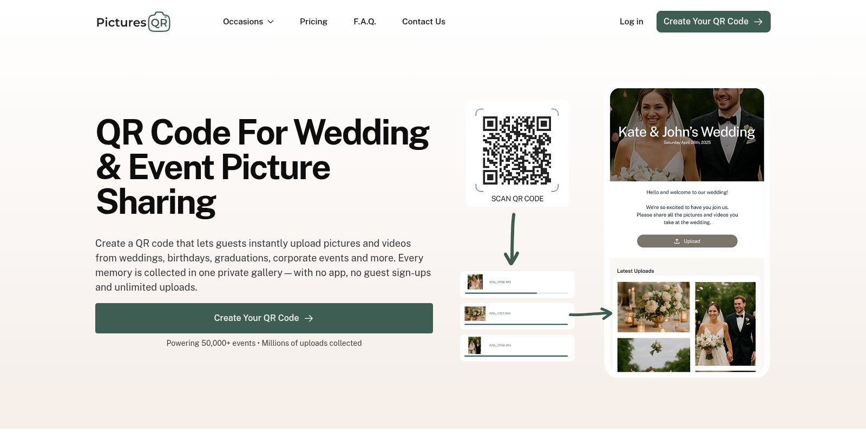Click the SCAN QR CODE label
Screen dimensions: 866x433
(x=517, y=199)
